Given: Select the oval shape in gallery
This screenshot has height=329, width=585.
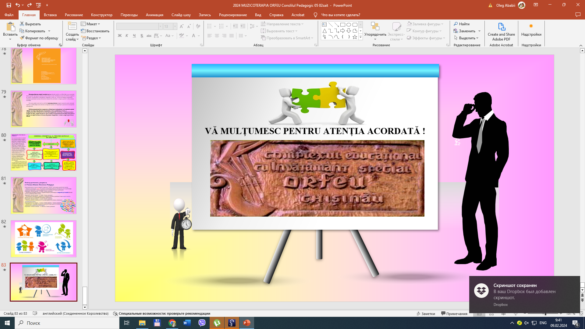Looking at the screenshot, I should tap(349, 25).
